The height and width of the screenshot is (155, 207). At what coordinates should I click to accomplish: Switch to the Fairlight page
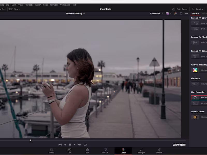pyautogui.click(x=141, y=151)
